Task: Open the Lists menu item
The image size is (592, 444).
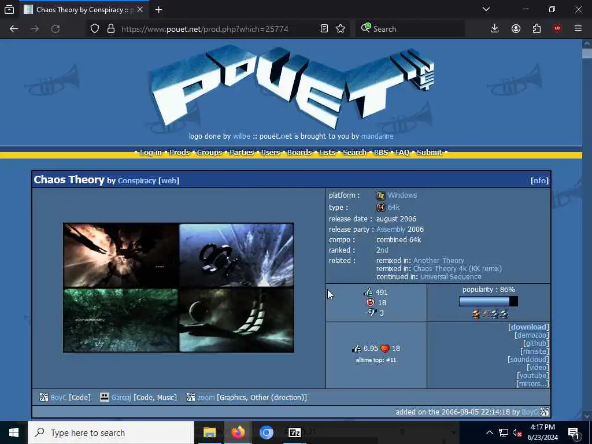Action: 327,153
